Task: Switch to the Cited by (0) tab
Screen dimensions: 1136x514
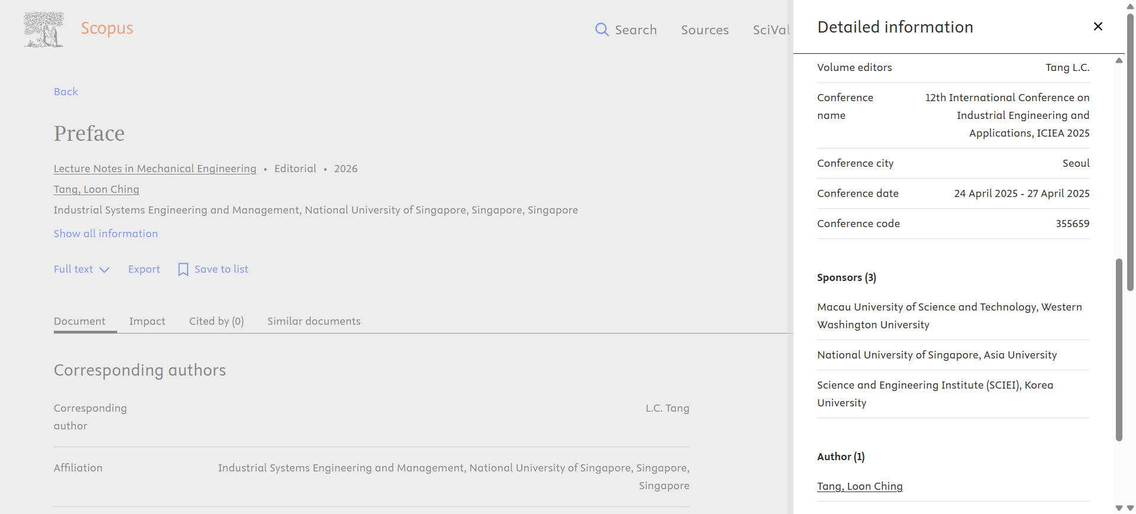Action: (217, 321)
